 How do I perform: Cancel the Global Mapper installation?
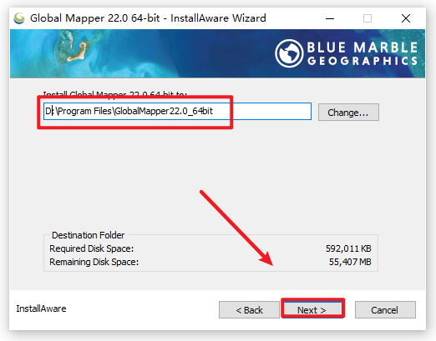pos(385,310)
